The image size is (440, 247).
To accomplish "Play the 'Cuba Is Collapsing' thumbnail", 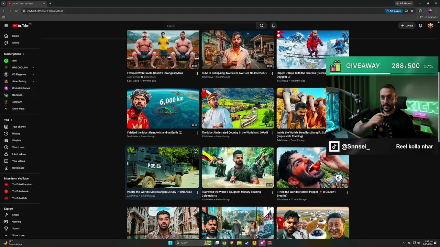I will (238, 50).
